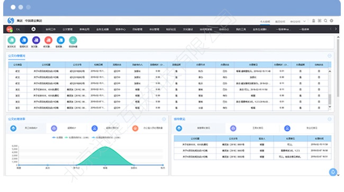
Task: Open 综合办公 menu
Action: click(x=224, y=30)
